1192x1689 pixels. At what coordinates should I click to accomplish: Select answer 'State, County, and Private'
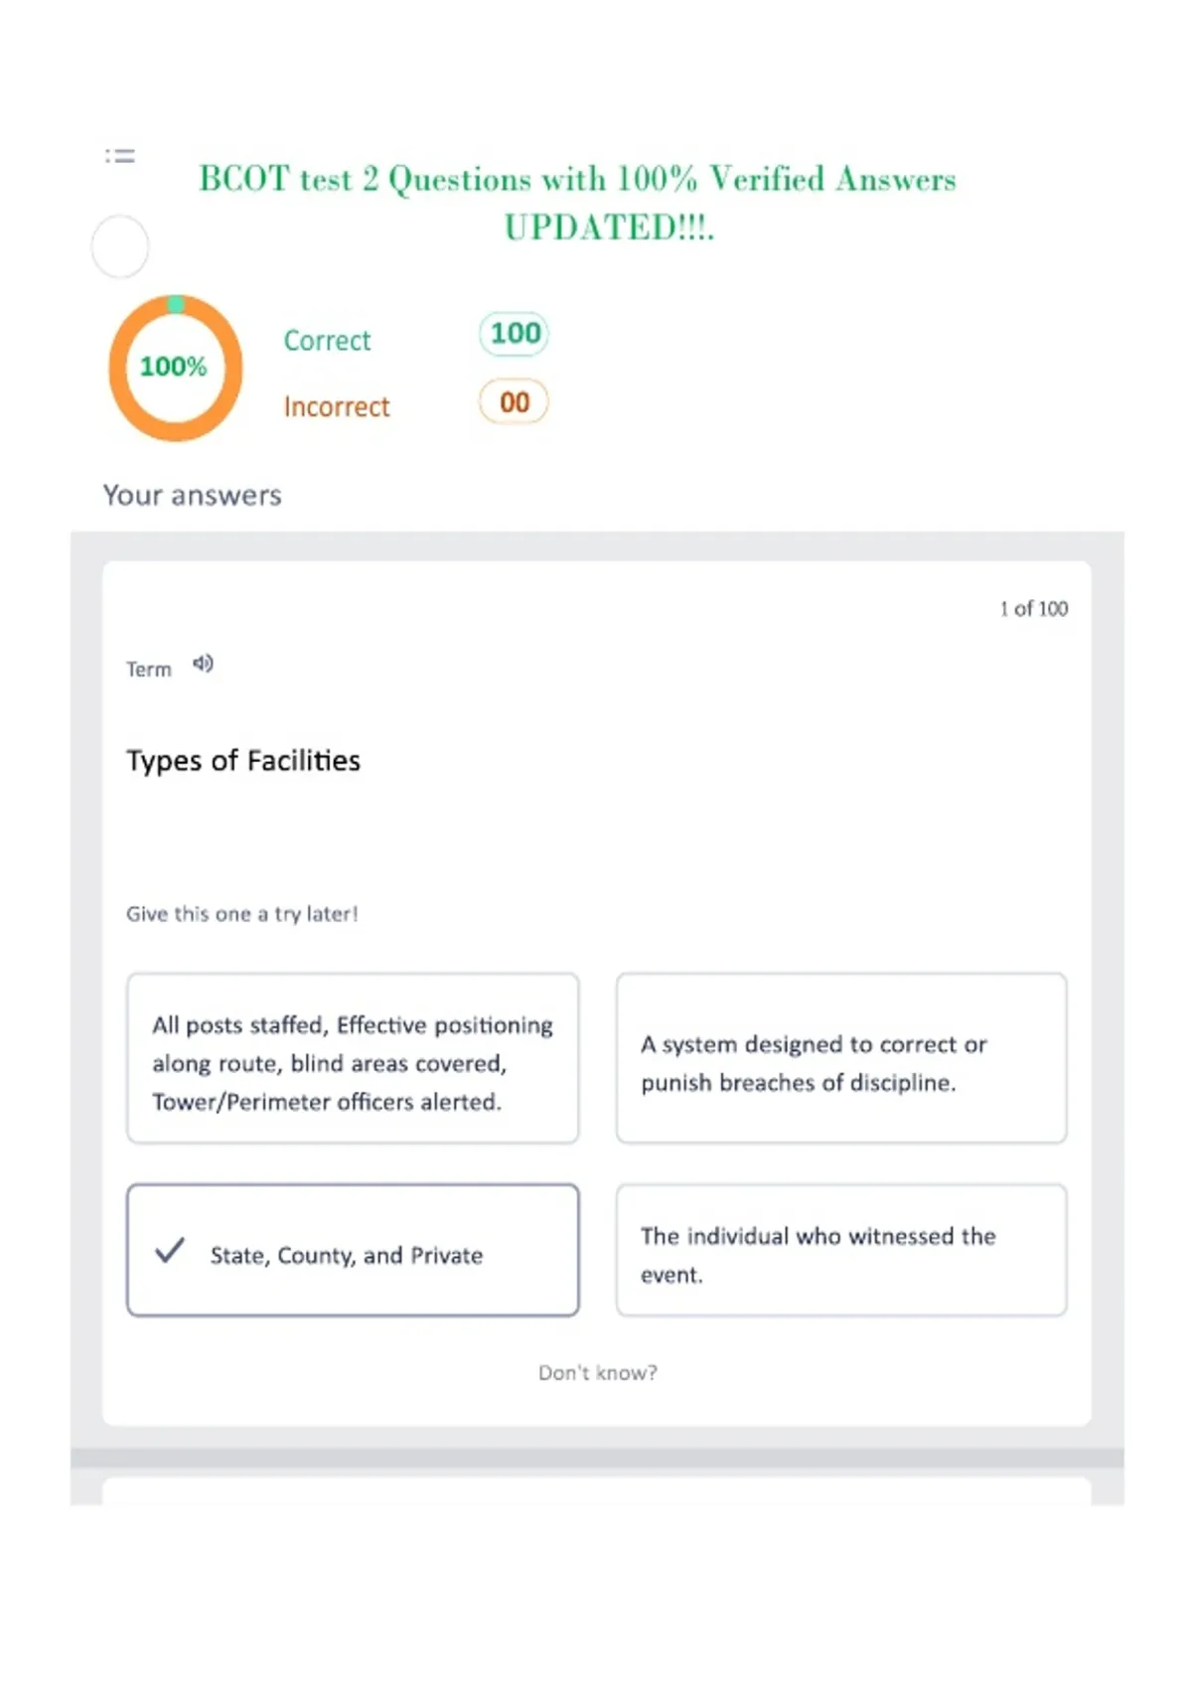[x=353, y=1250]
